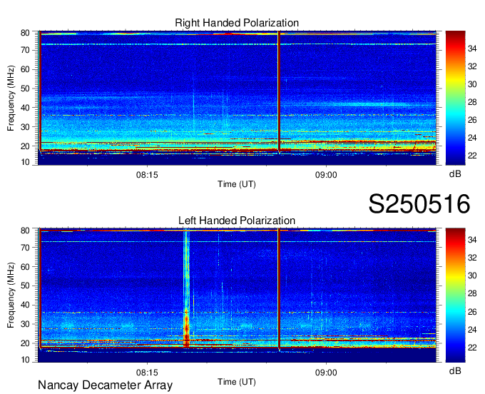Viewport: 485px width, 394px height.
Task: Click the 70 MHz tick label on the Right Handed plot
Action: pos(25,50)
